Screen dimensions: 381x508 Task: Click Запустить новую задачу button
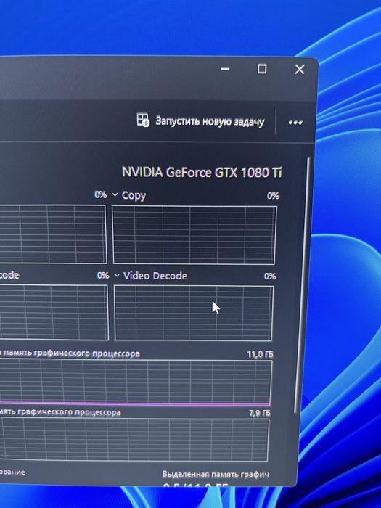click(x=200, y=121)
